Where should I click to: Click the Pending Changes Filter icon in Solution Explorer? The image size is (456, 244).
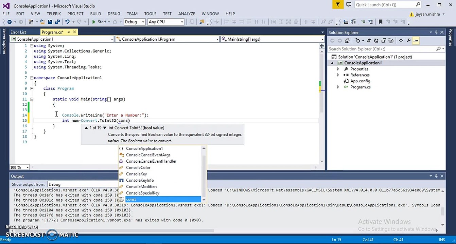tap(357, 41)
